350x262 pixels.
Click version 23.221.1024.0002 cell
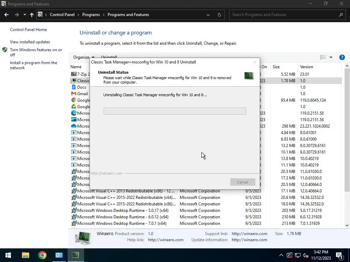(315, 126)
